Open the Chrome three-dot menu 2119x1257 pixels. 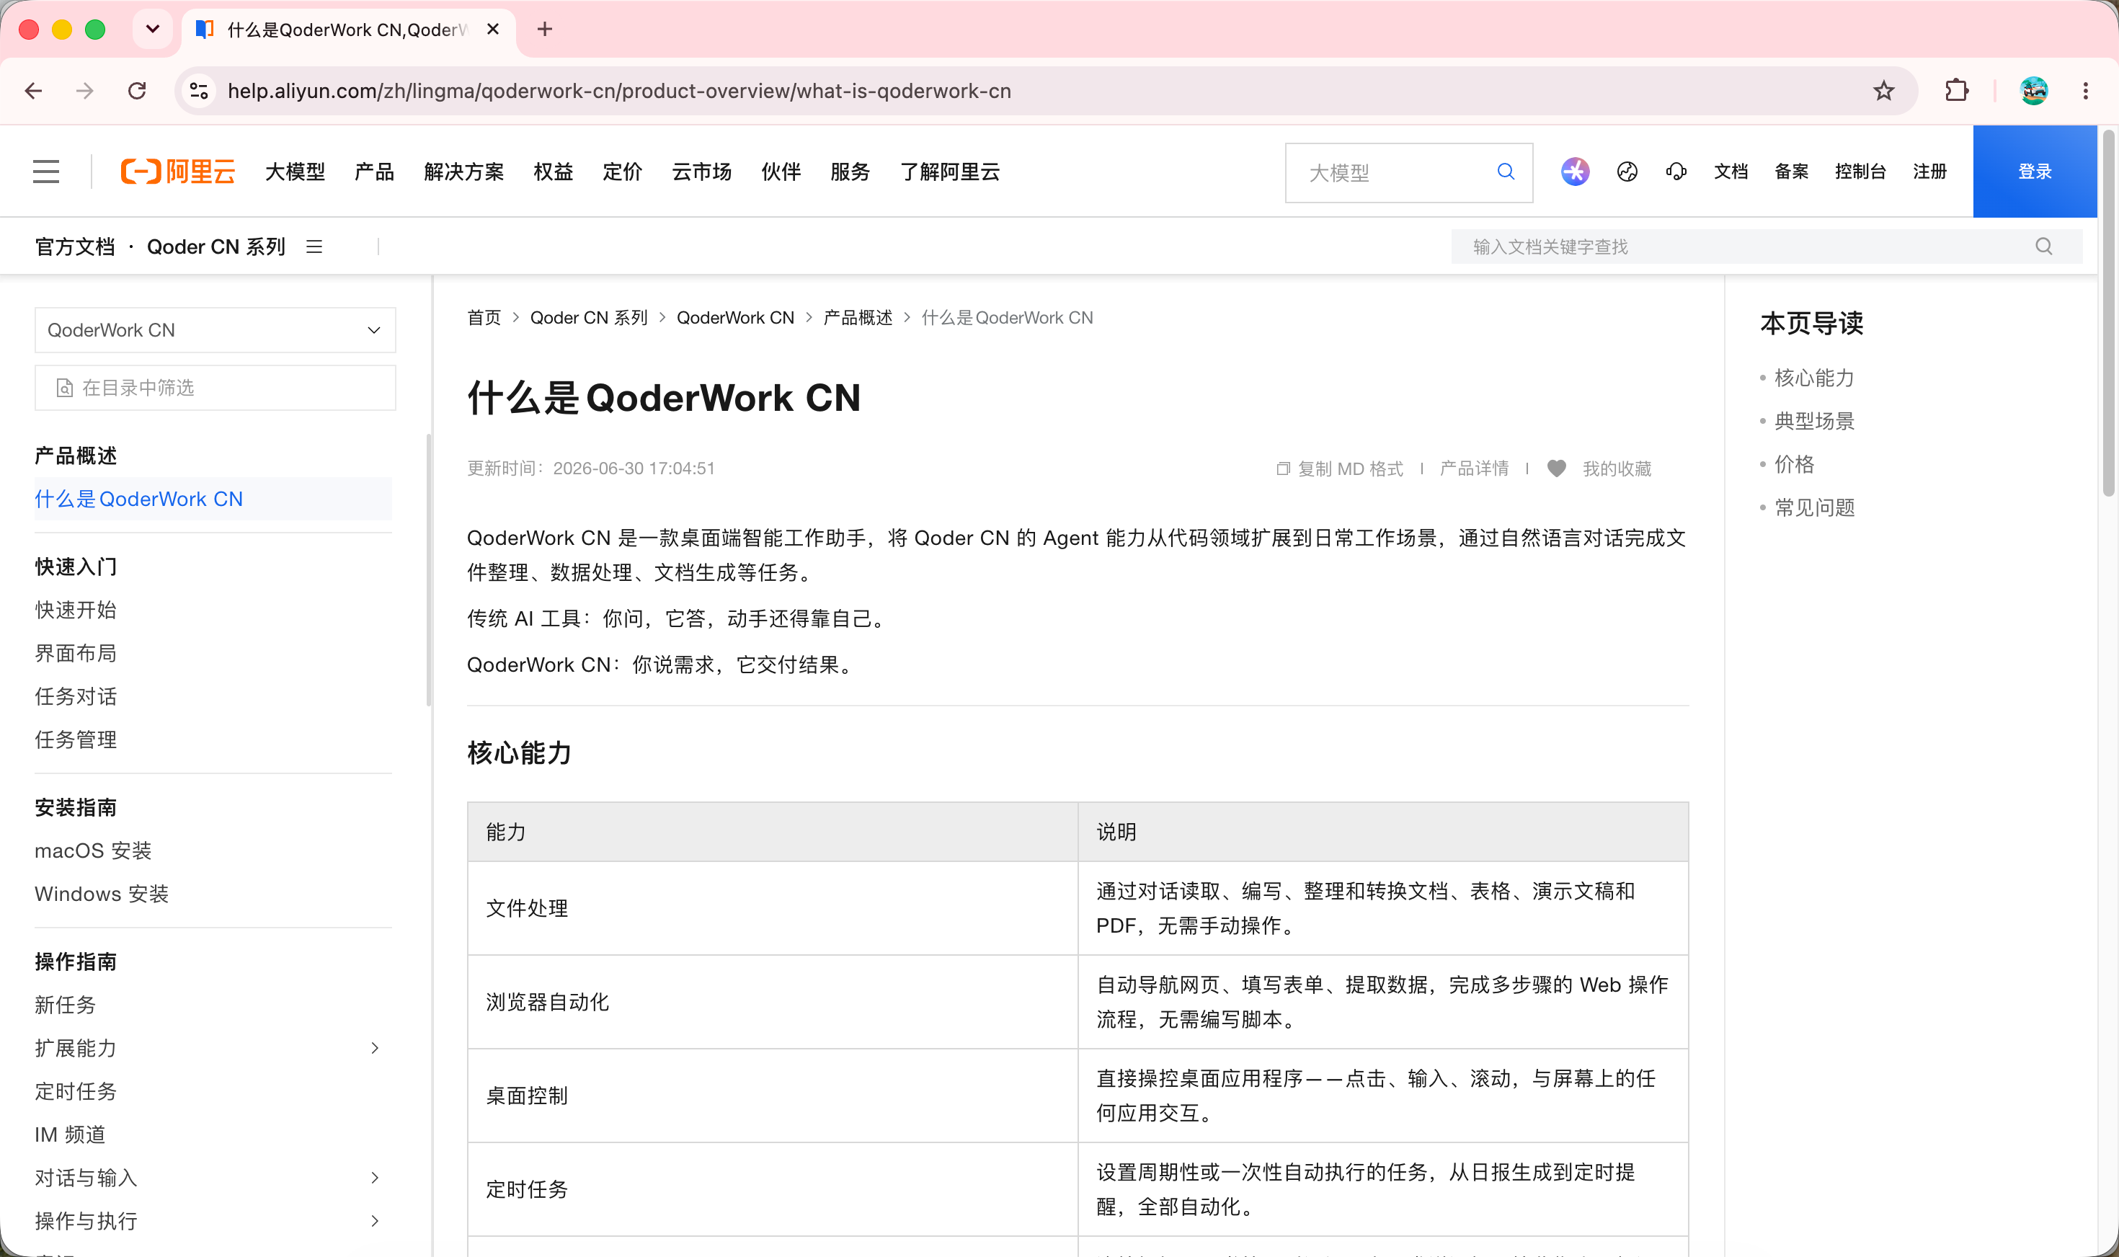(2085, 91)
